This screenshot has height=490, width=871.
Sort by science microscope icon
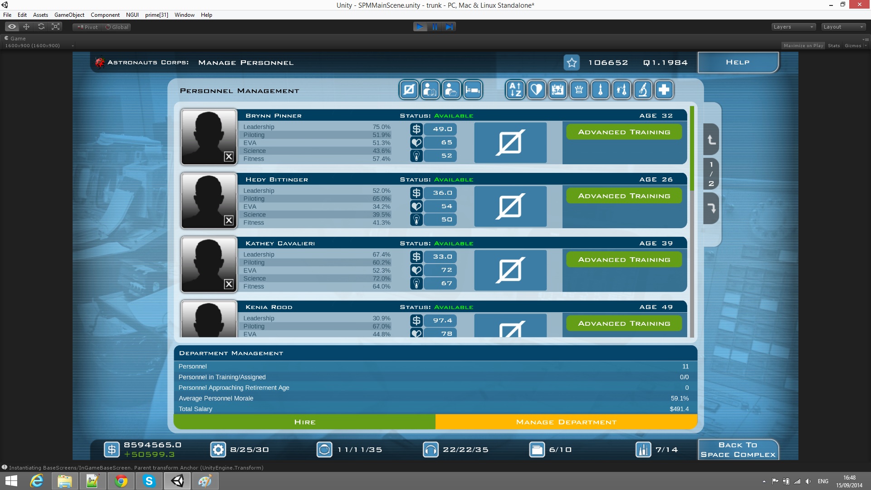643,90
